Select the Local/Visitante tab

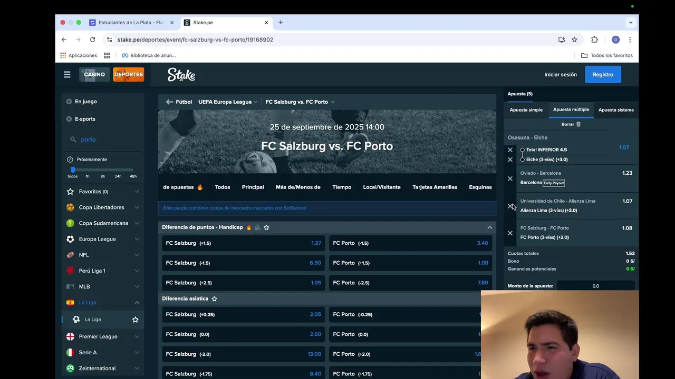click(x=382, y=187)
